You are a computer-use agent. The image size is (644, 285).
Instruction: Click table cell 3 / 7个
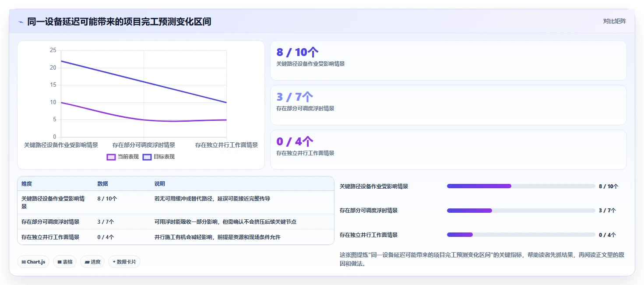click(106, 222)
